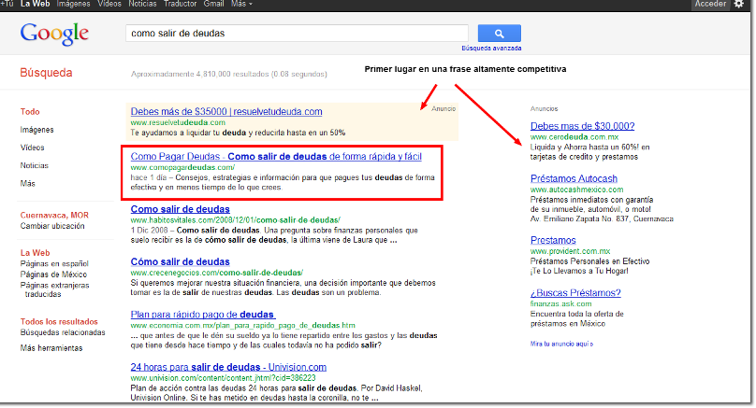The height and width of the screenshot is (408, 756).
Task: Click the univision.com content URL text
Action: [224, 378]
